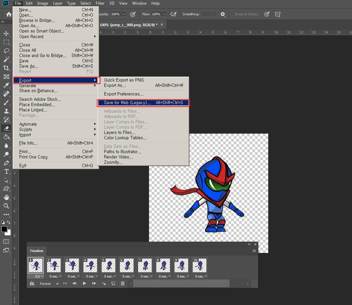Select the Custom Shape tool
Screen dimensions: 352x305
pyautogui.click(x=6, y=189)
